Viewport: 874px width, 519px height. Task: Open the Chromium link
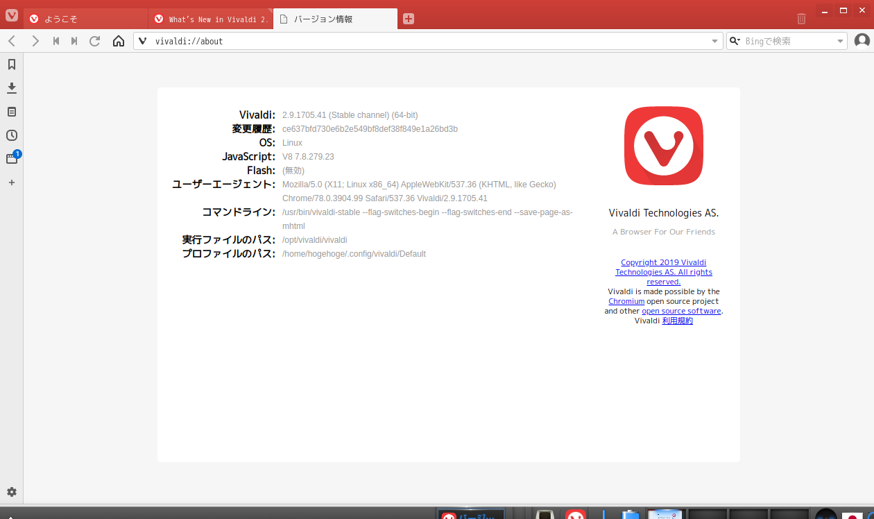coord(626,301)
